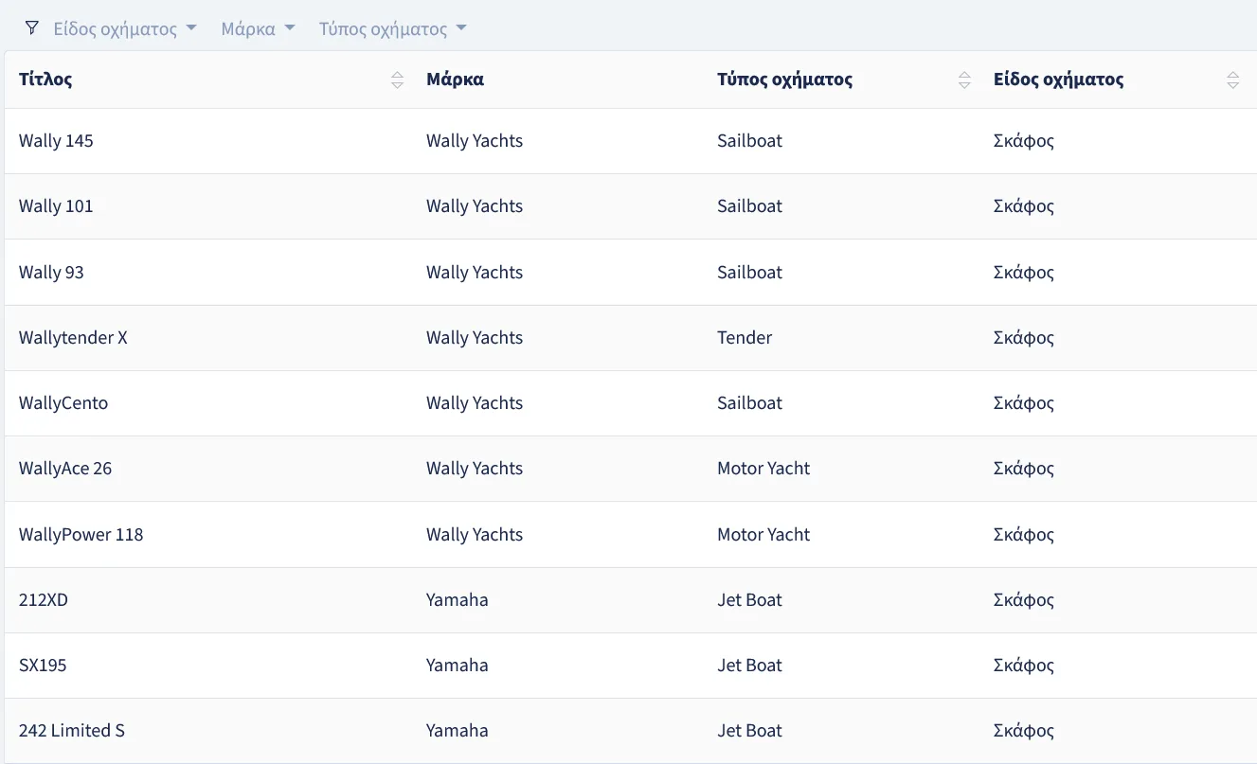Screen dimensions: 1257x764
Task: Click Σκάφος in the Wallytender X row
Action: pos(1024,338)
